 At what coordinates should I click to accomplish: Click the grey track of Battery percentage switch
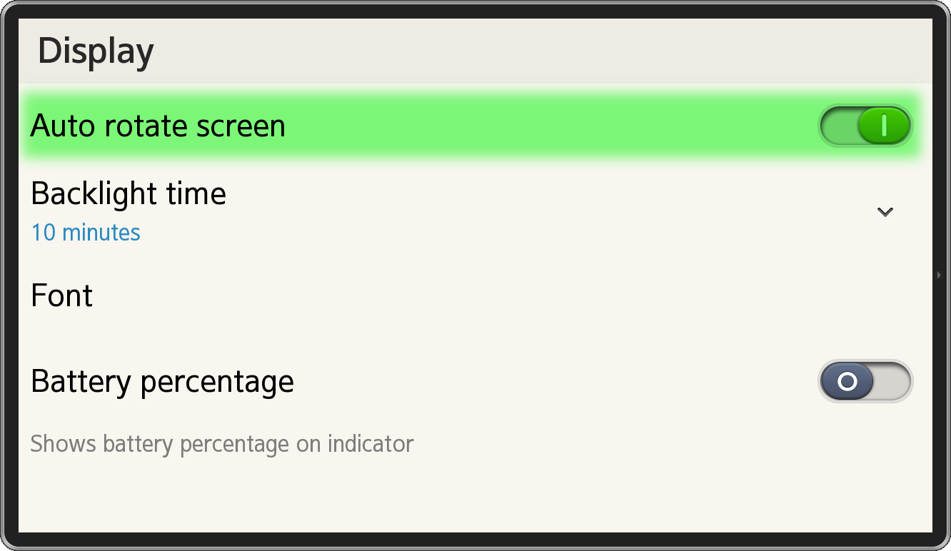(892, 381)
